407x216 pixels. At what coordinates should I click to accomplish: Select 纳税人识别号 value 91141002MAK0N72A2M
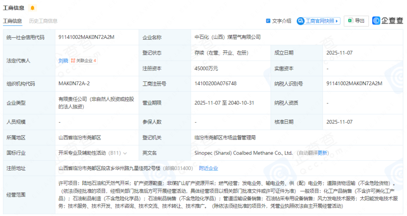pos(354,83)
